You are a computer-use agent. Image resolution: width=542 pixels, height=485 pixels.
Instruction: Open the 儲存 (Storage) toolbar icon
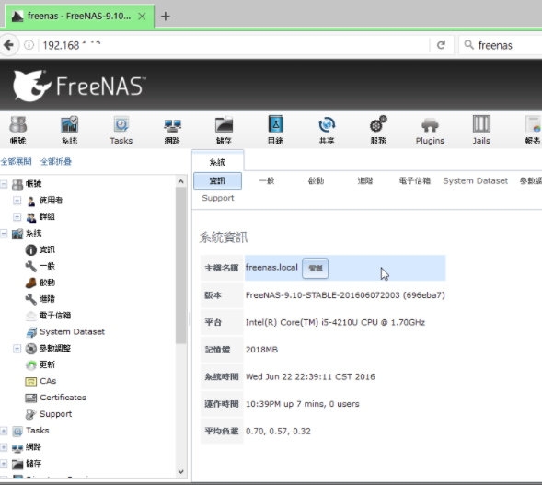pyautogui.click(x=224, y=130)
